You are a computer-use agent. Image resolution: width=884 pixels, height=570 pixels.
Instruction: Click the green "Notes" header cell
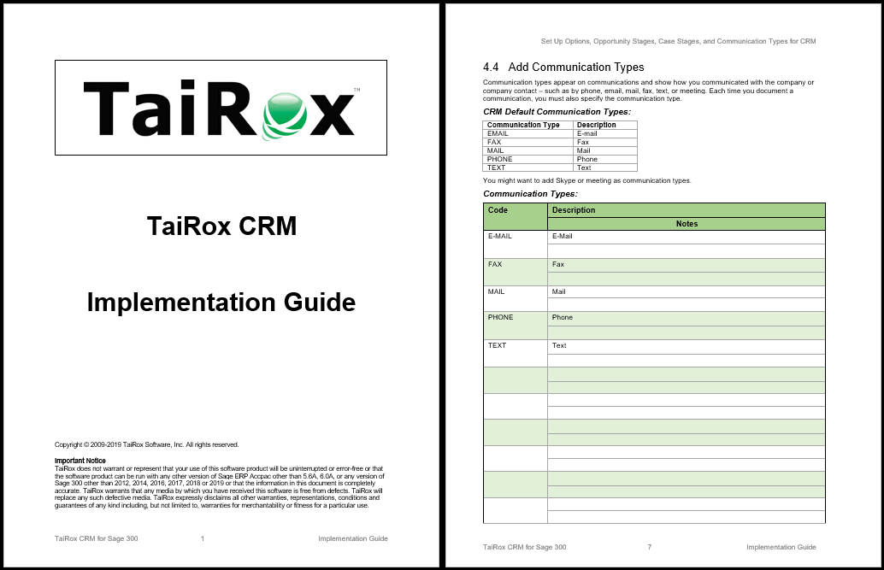coord(686,224)
